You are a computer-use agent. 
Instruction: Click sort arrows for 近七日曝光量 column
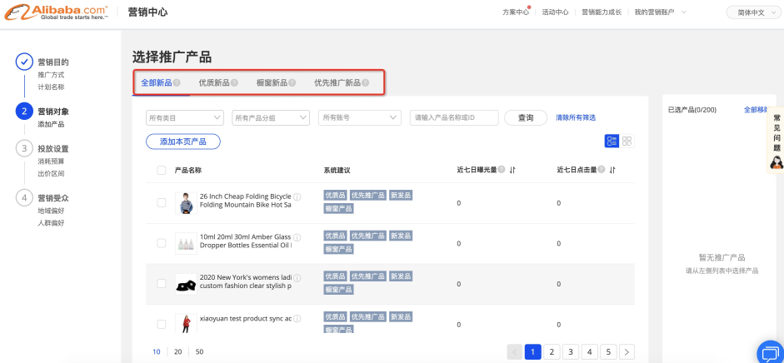[513, 170]
